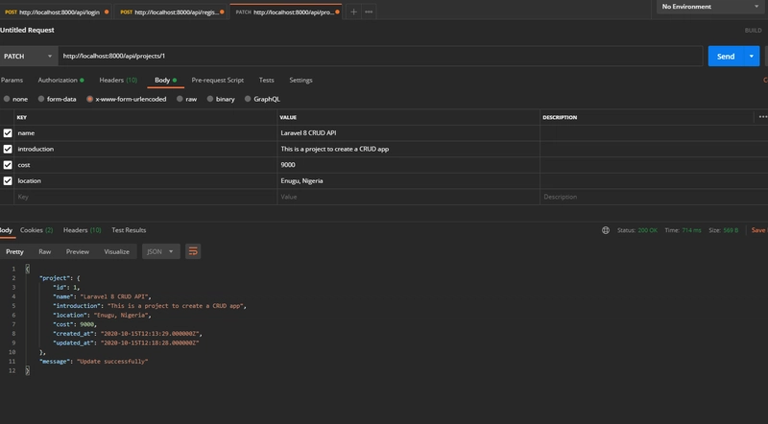Switch response view to Pretty
768x424 pixels.
[14, 251]
